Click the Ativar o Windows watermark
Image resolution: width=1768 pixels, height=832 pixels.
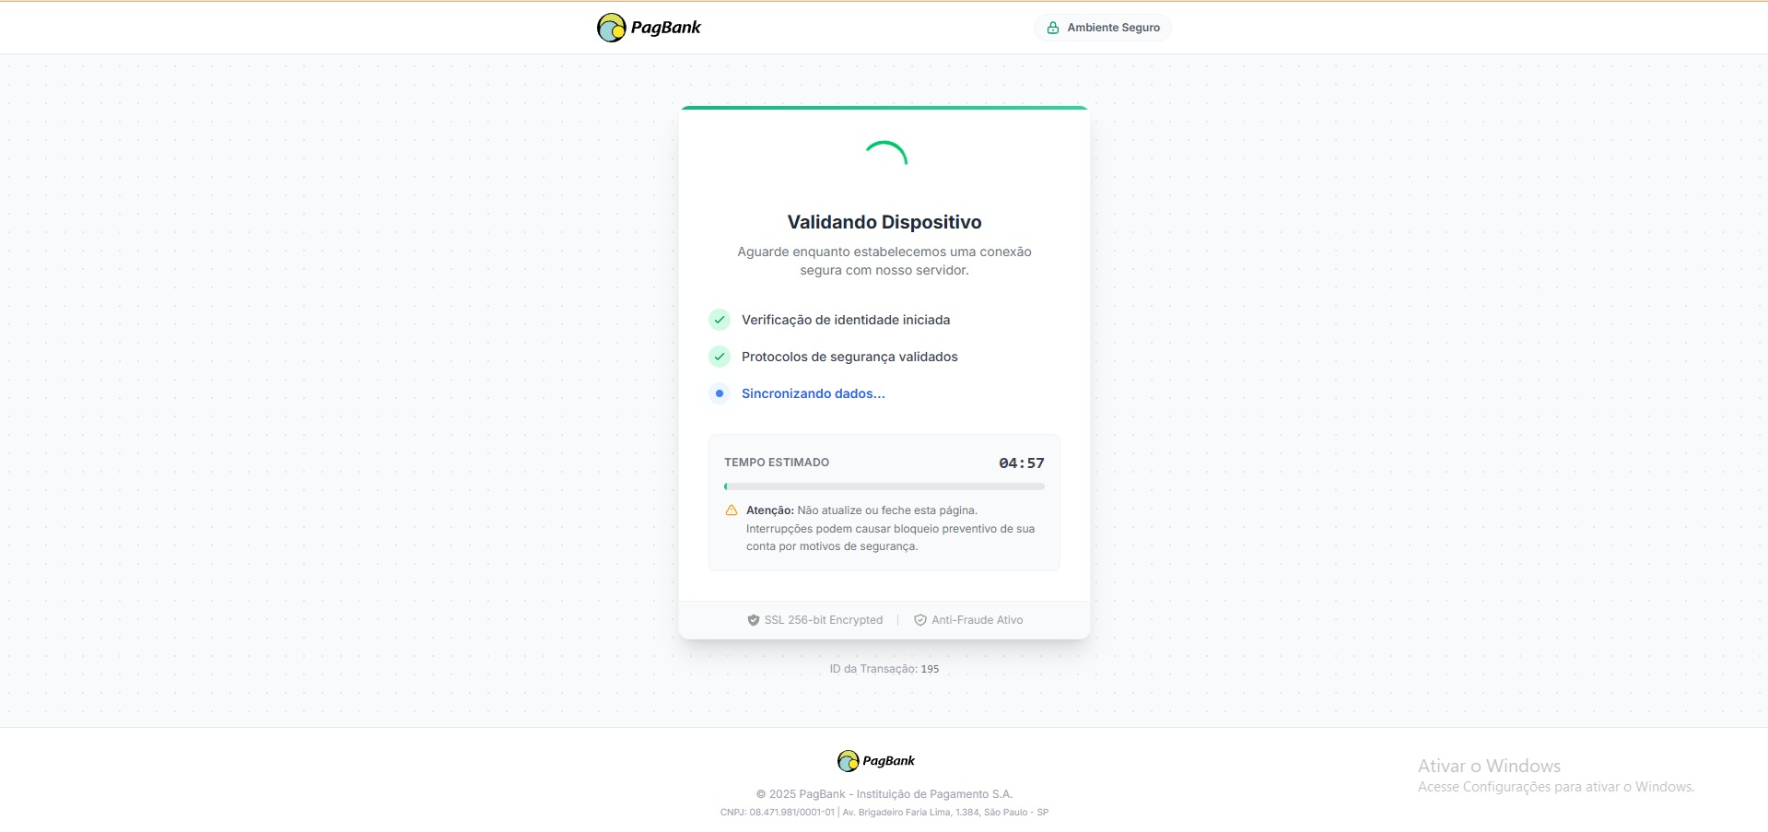tap(1489, 767)
